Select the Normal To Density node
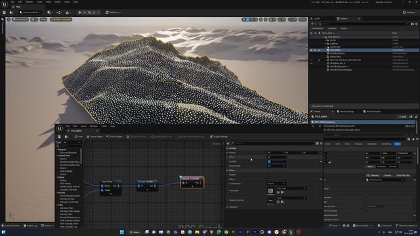420x236 pixels. click(x=192, y=182)
